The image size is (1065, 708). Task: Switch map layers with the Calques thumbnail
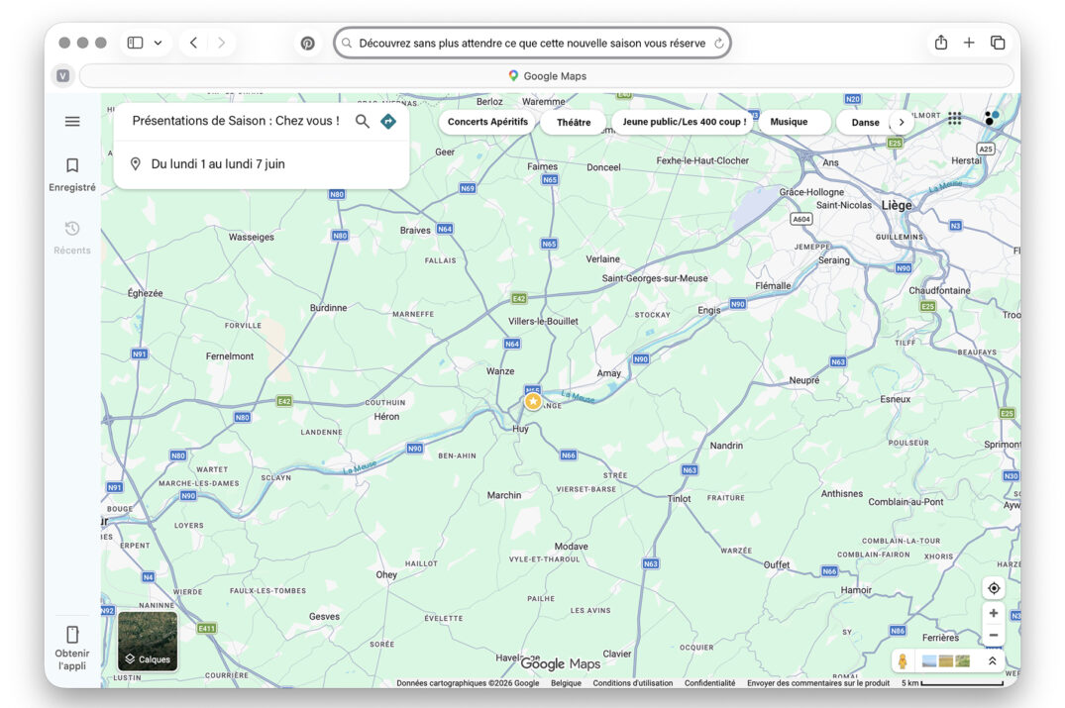tap(148, 641)
